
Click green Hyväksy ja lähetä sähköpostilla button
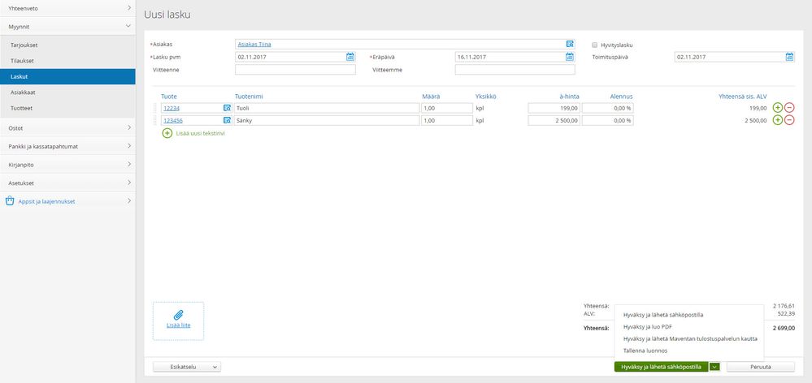click(x=661, y=367)
